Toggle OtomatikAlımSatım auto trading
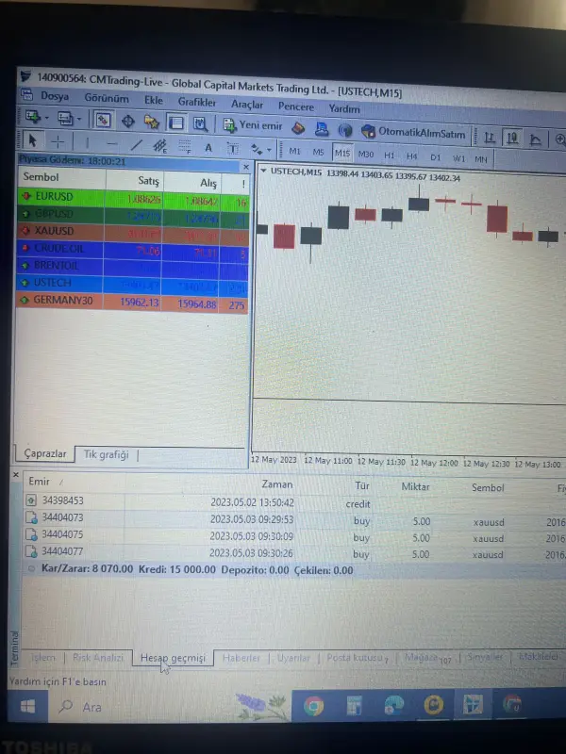The height and width of the screenshot is (754, 566). tap(413, 133)
